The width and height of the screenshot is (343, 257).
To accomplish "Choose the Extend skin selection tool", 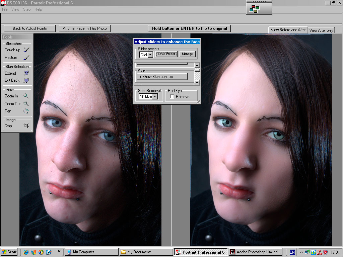I will [17, 73].
